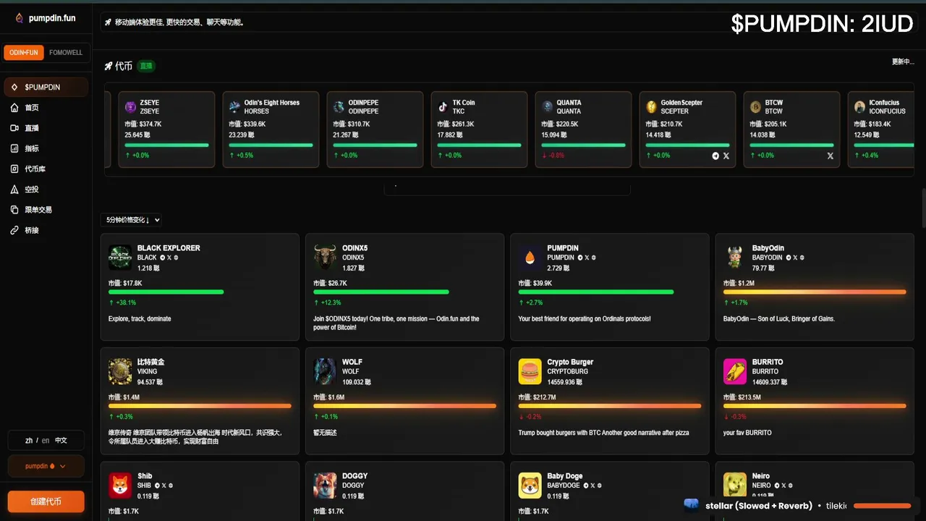Screen dimensions: 926x521
Task: Click the TK Coin TikTok avatar
Action: [x=443, y=107]
